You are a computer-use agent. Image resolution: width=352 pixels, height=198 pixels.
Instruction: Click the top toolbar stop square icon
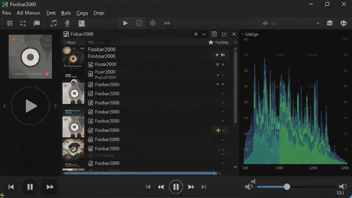(139, 23)
